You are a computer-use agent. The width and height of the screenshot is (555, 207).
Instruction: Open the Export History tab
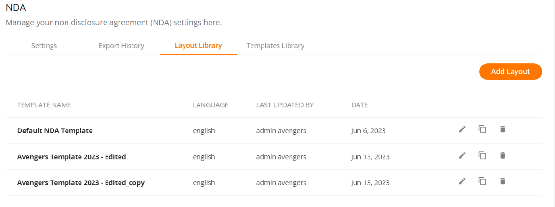point(121,46)
